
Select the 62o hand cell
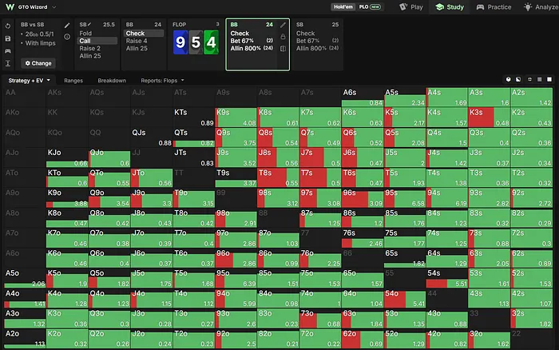click(363, 339)
